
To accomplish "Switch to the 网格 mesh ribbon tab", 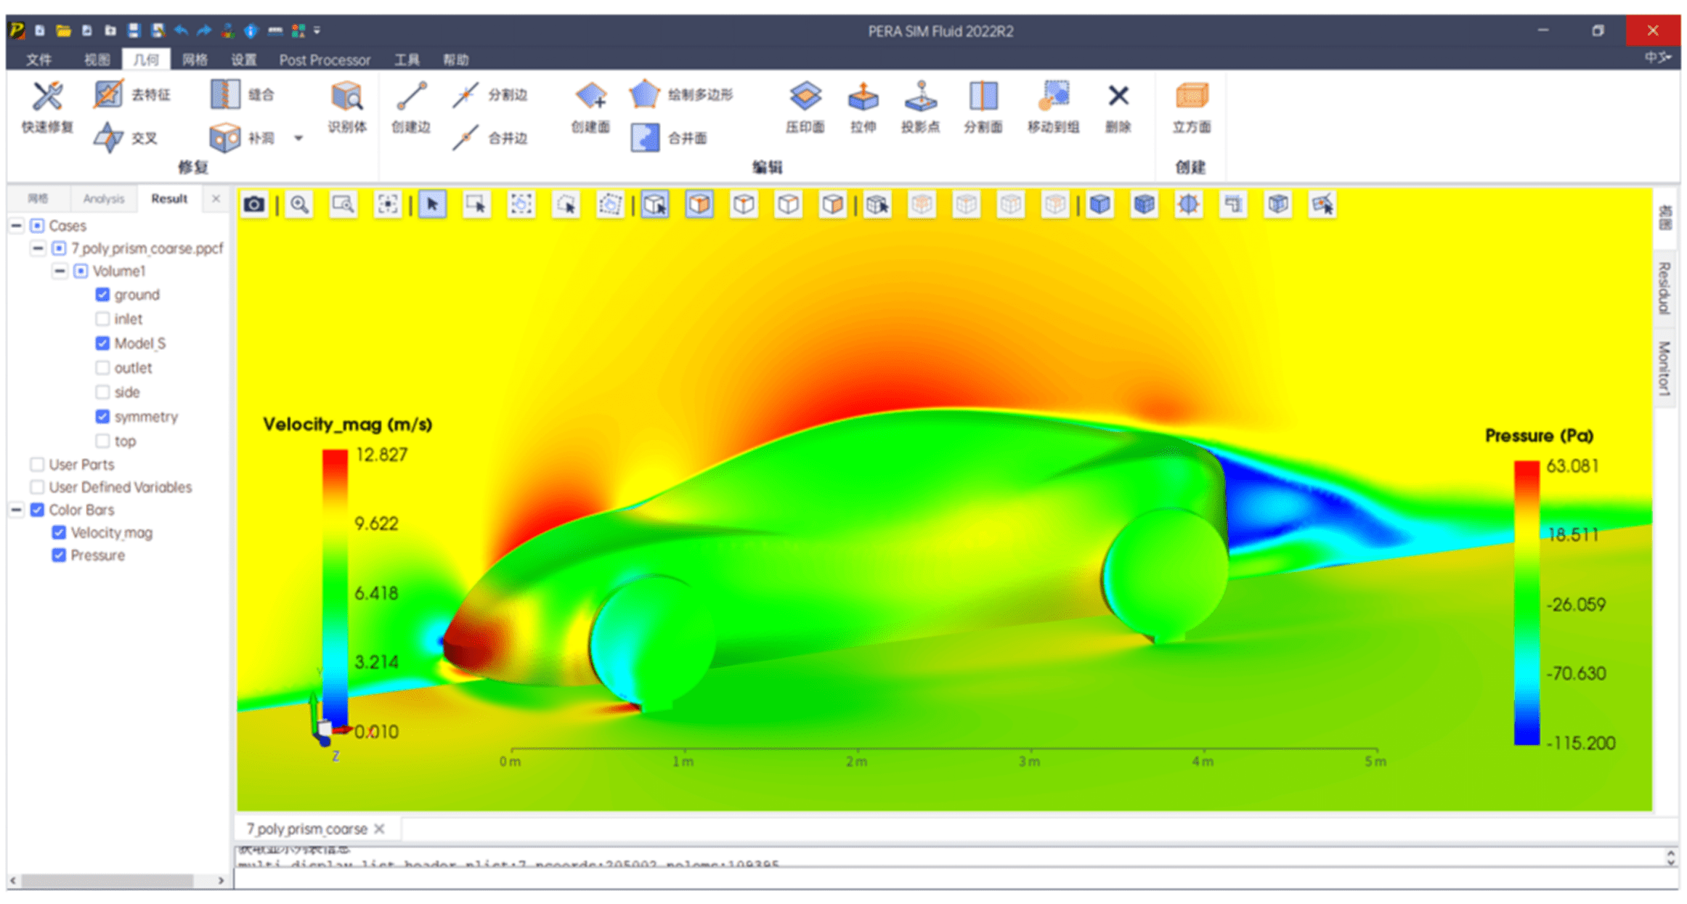I will [195, 60].
